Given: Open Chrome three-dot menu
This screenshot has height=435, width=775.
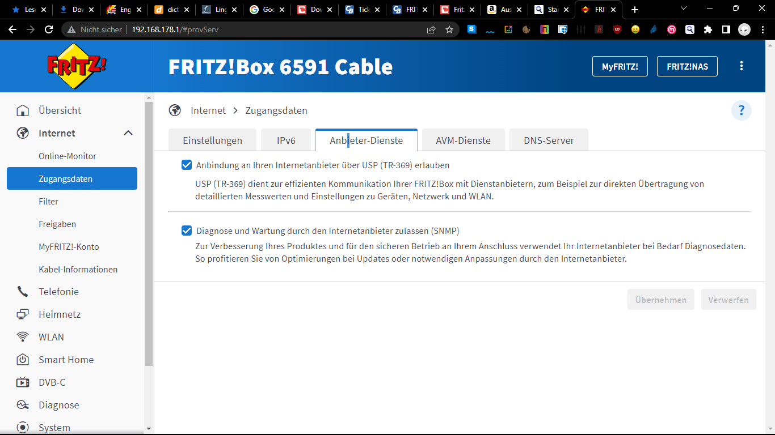Looking at the screenshot, I should point(763,29).
